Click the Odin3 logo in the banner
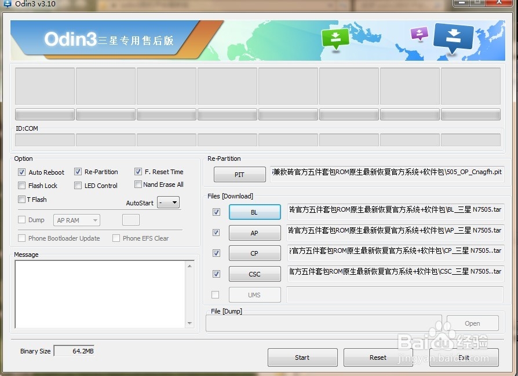The width and height of the screenshot is (518, 376). (72, 39)
